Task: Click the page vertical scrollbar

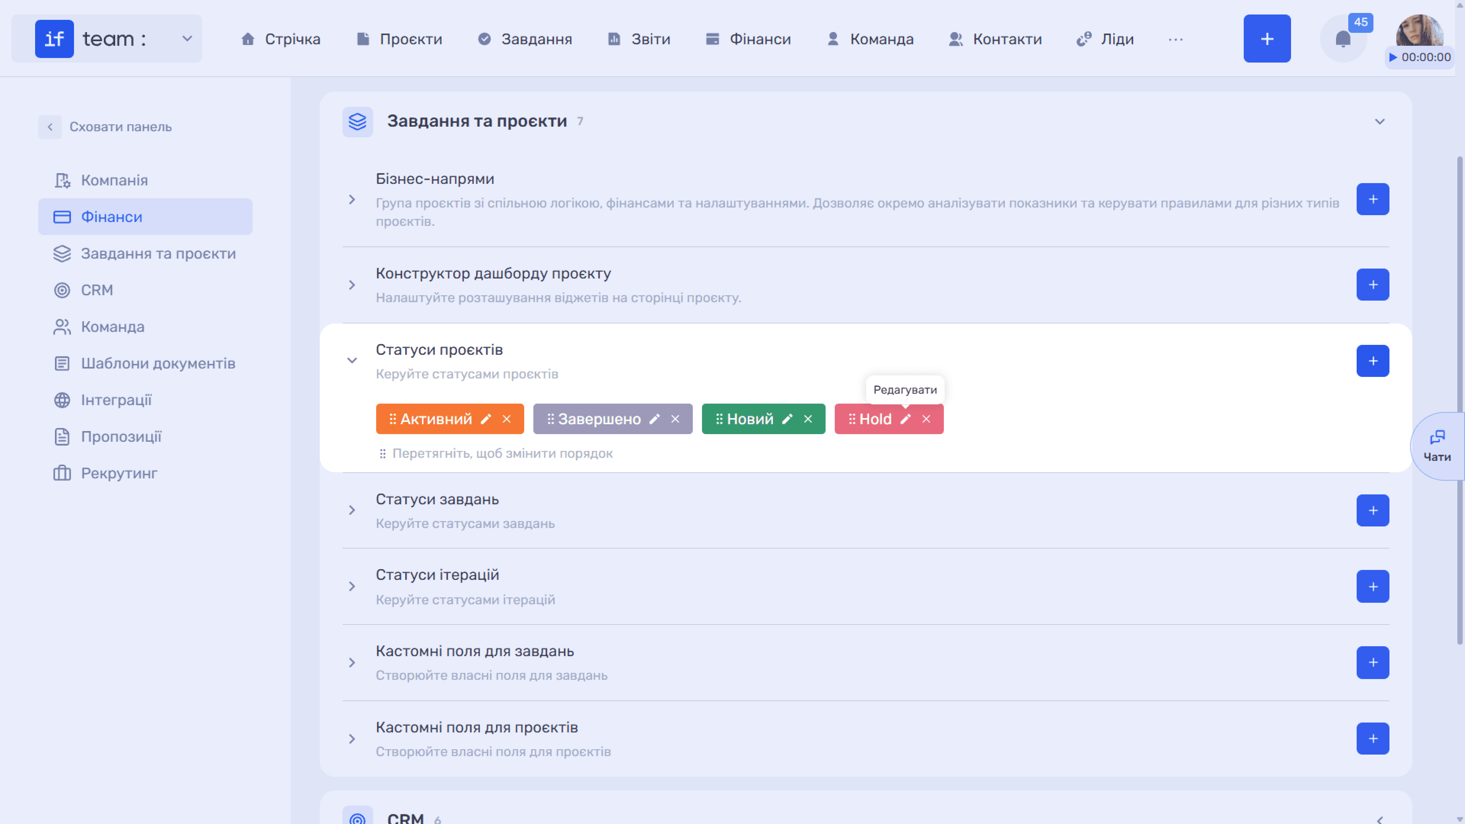Action: tap(1459, 400)
